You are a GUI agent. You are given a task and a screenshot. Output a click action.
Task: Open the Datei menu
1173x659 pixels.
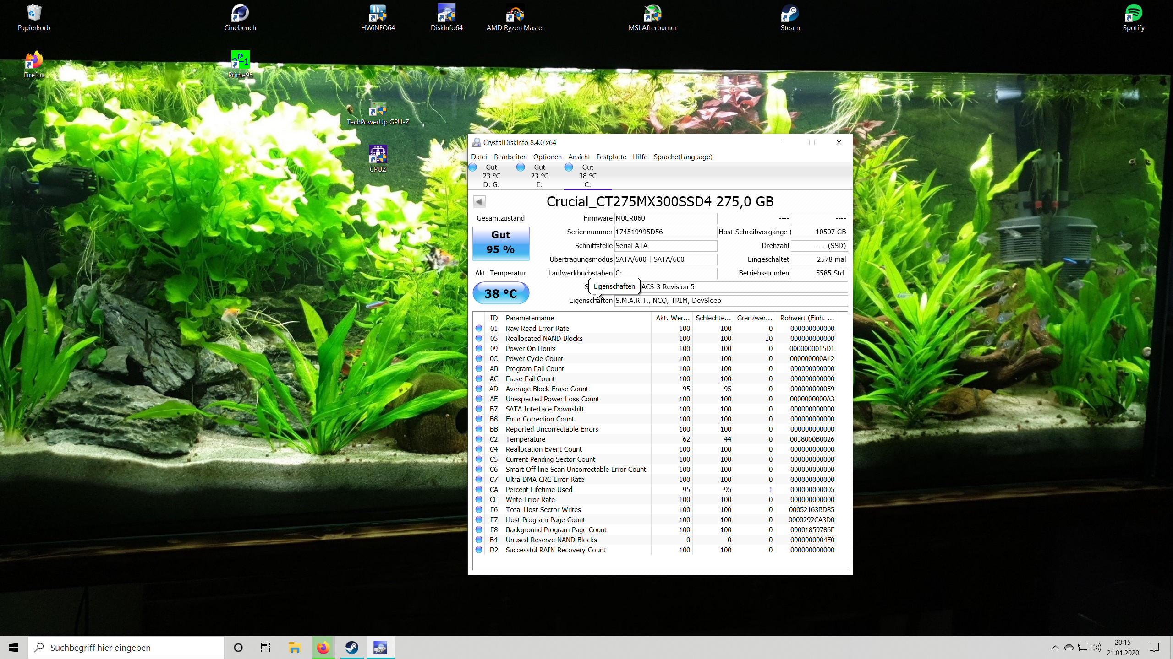click(x=479, y=157)
